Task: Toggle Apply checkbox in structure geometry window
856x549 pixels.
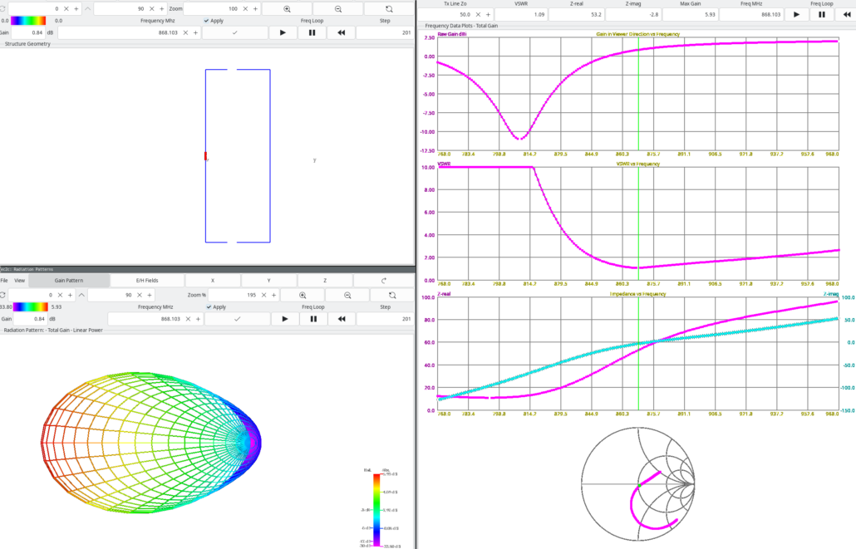Action: pyautogui.click(x=214, y=21)
